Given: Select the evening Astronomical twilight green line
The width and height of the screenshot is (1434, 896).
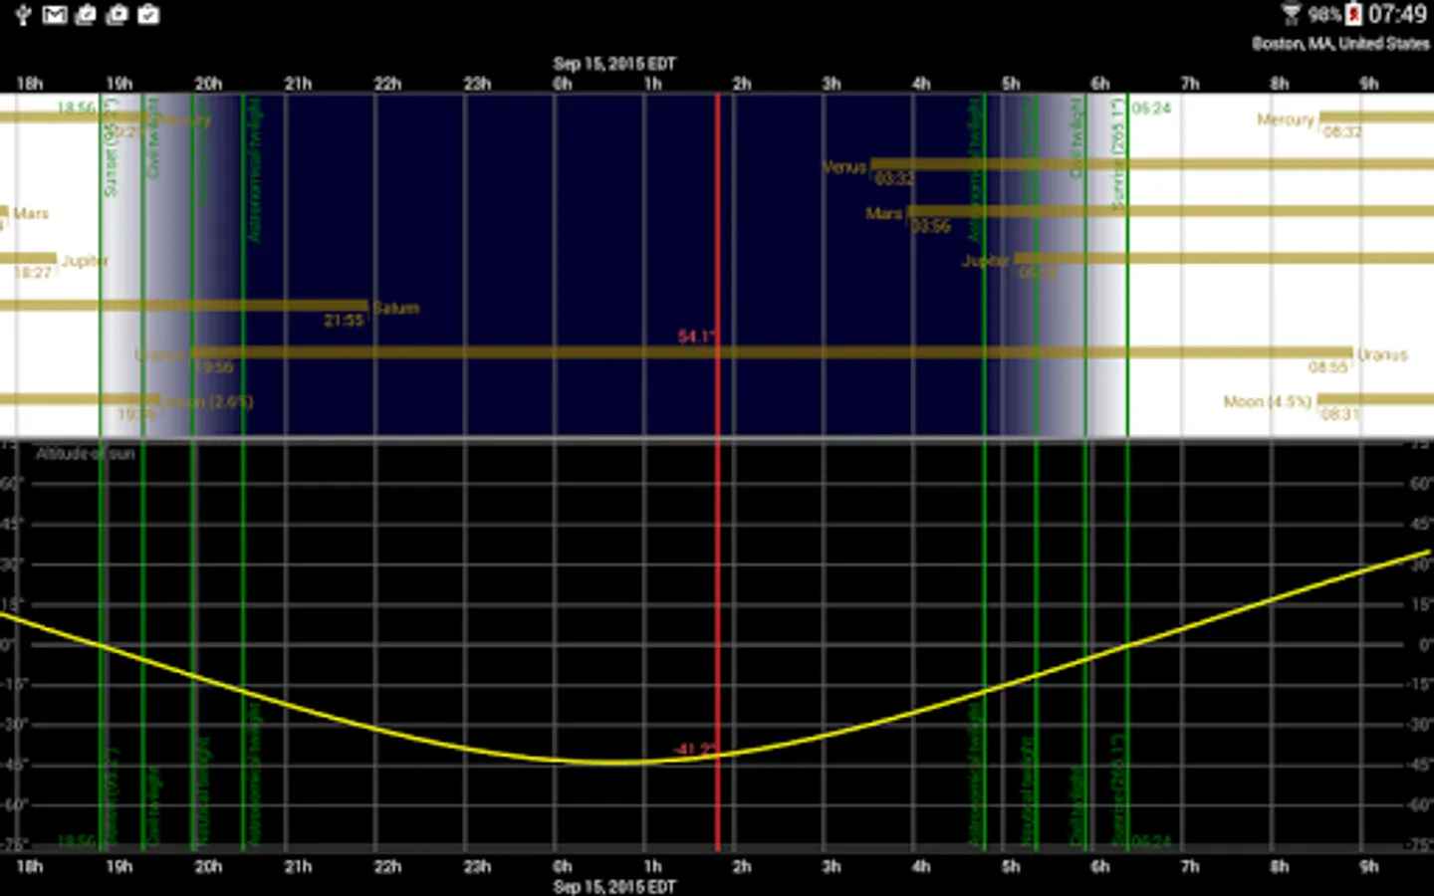Looking at the screenshot, I should (x=243, y=473).
